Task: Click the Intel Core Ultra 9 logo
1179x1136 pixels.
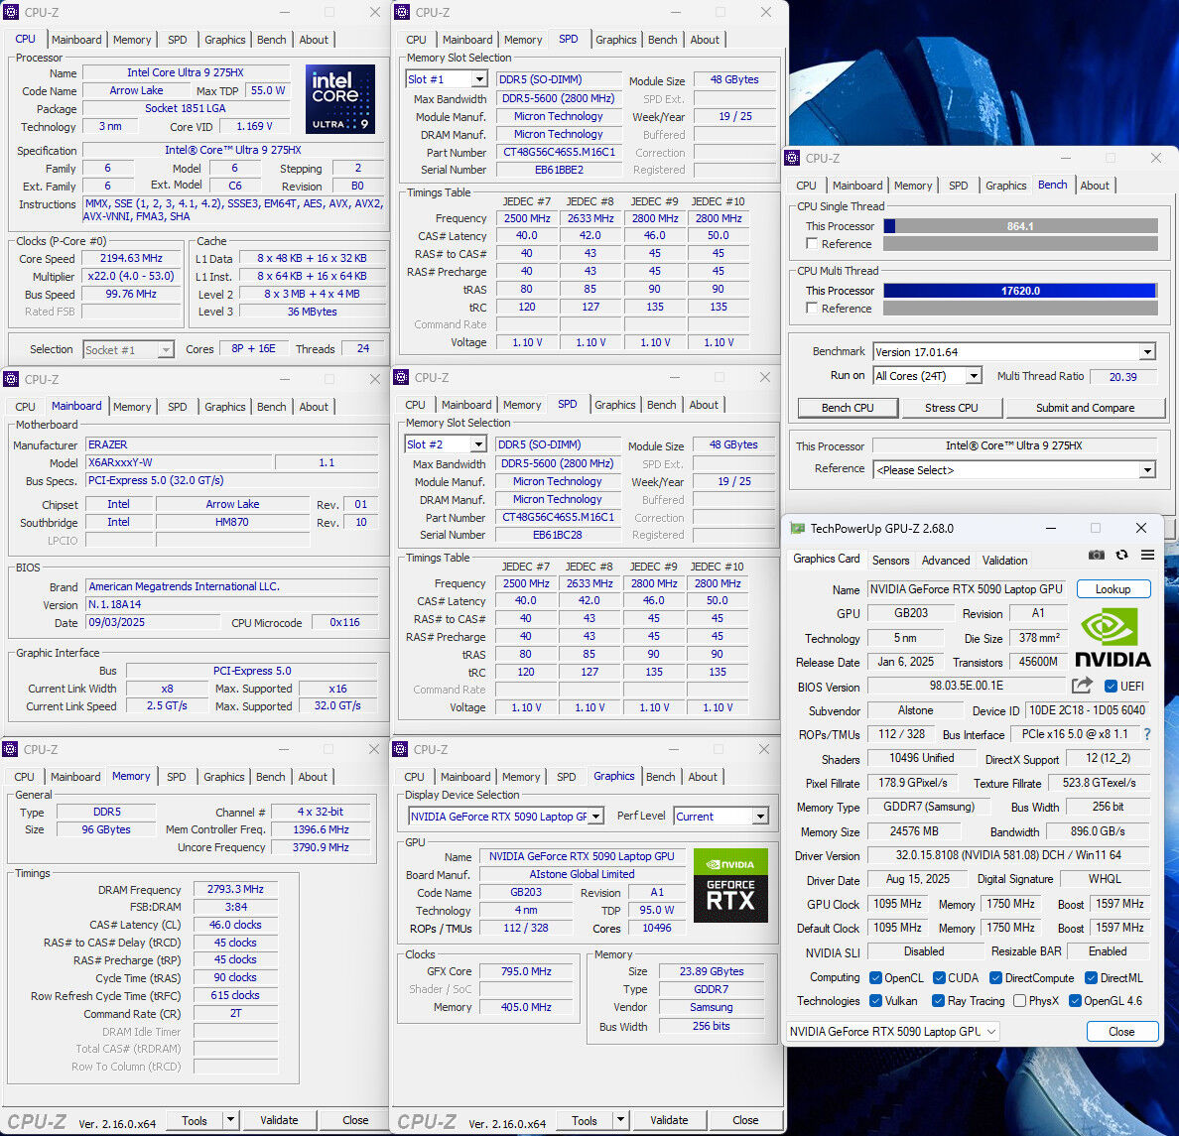Action: pos(339,99)
